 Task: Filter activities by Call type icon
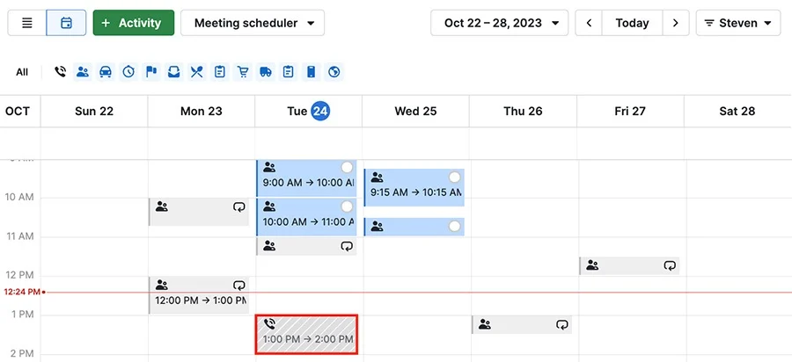click(x=60, y=72)
